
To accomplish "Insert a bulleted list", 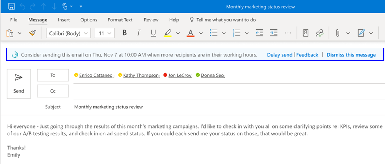I will 213,33.
